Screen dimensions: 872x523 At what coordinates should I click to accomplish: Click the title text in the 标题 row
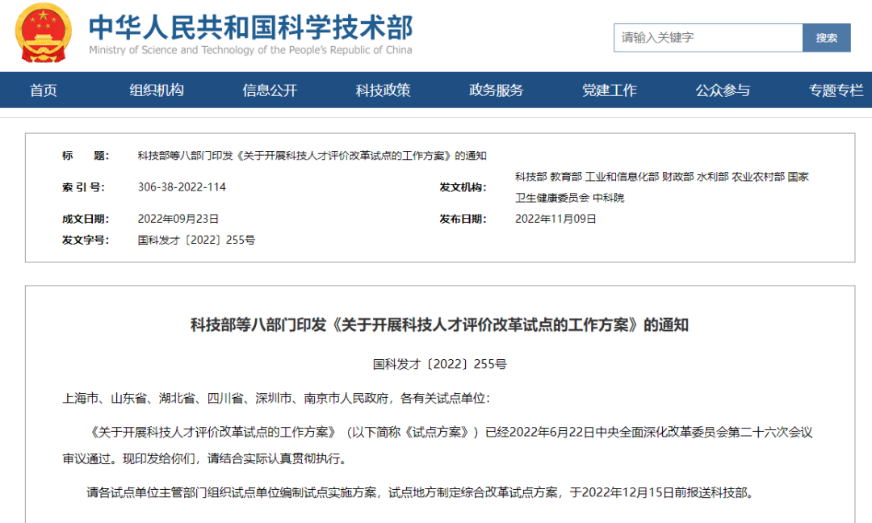click(x=312, y=156)
